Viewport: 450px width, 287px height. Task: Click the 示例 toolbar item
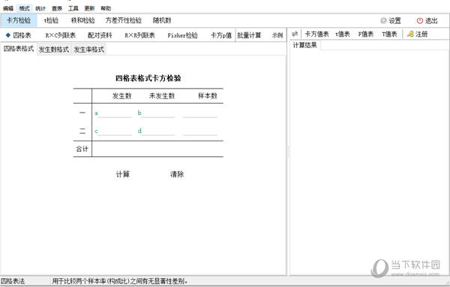point(277,35)
